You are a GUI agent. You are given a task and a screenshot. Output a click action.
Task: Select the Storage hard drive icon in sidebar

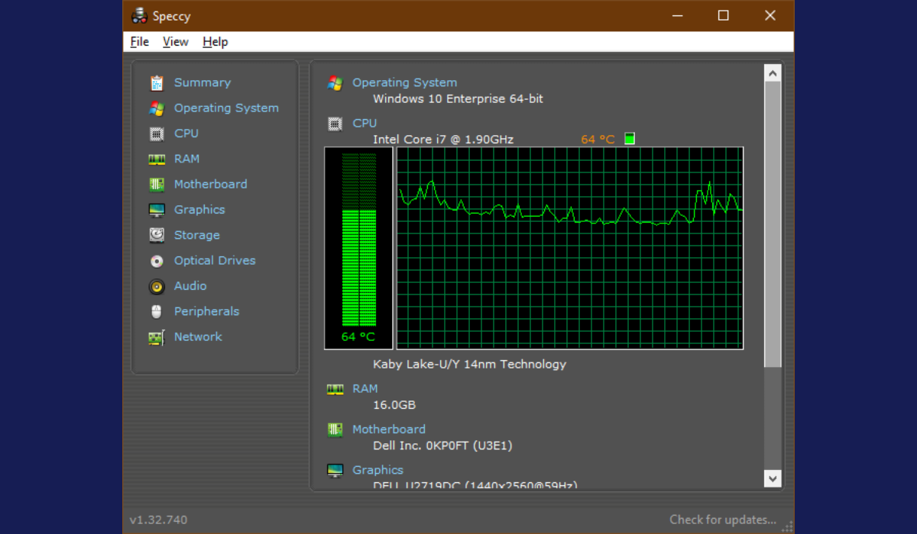click(157, 235)
